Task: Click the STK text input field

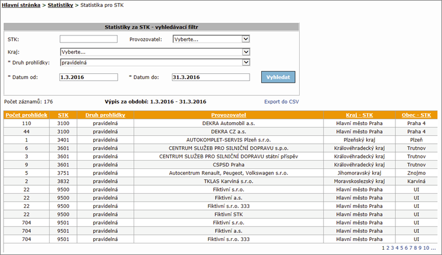Action: 89,39
